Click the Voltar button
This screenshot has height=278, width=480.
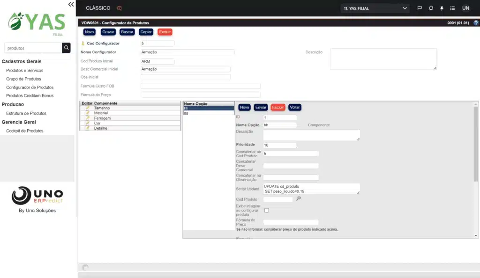tap(295, 107)
